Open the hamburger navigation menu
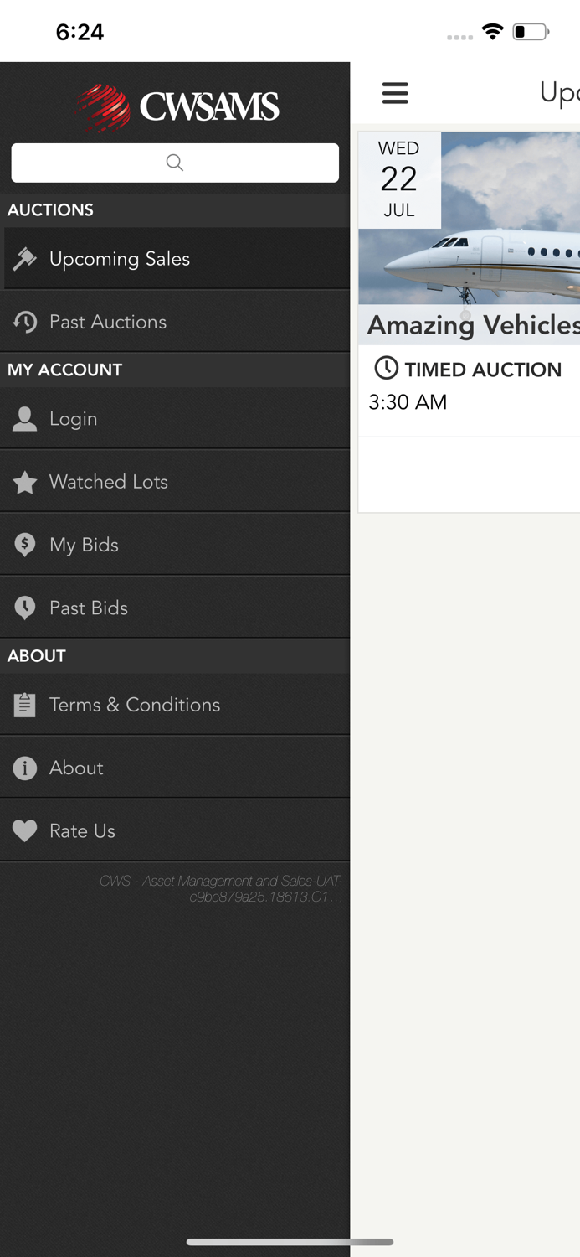The width and height of the screenshot is (580, 1257). coord(395,94)
